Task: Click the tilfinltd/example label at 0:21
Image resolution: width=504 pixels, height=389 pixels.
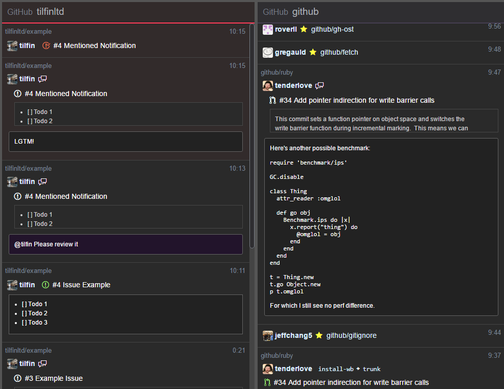Action: coord(28,351)
